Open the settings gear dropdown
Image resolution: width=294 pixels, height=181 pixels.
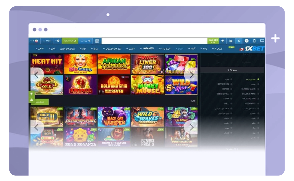click(57, 41)
